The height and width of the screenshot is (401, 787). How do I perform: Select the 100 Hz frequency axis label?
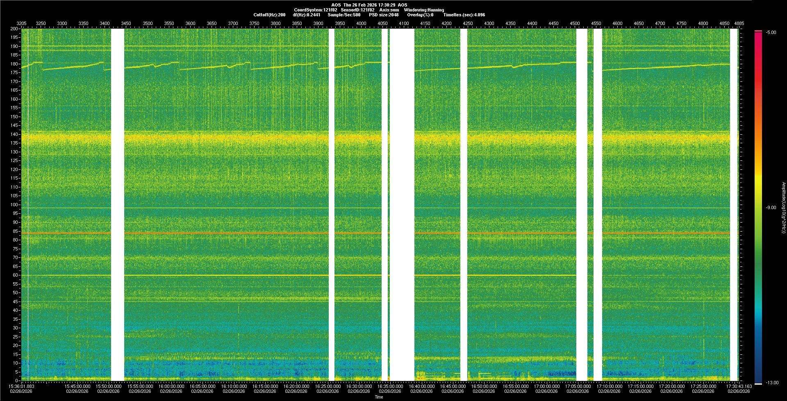pyautogui.click(x=14, y=205)
